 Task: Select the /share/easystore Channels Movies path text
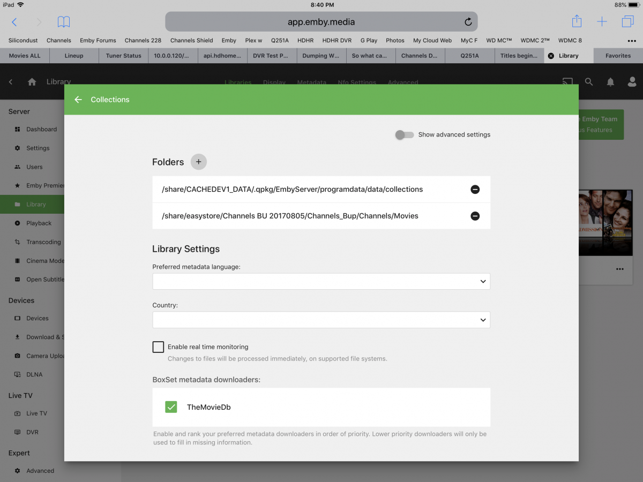coord(290,216)
